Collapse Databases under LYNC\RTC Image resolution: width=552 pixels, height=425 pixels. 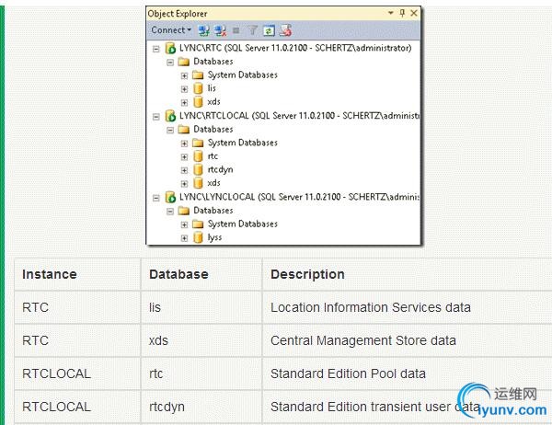[x=170, y=63]
